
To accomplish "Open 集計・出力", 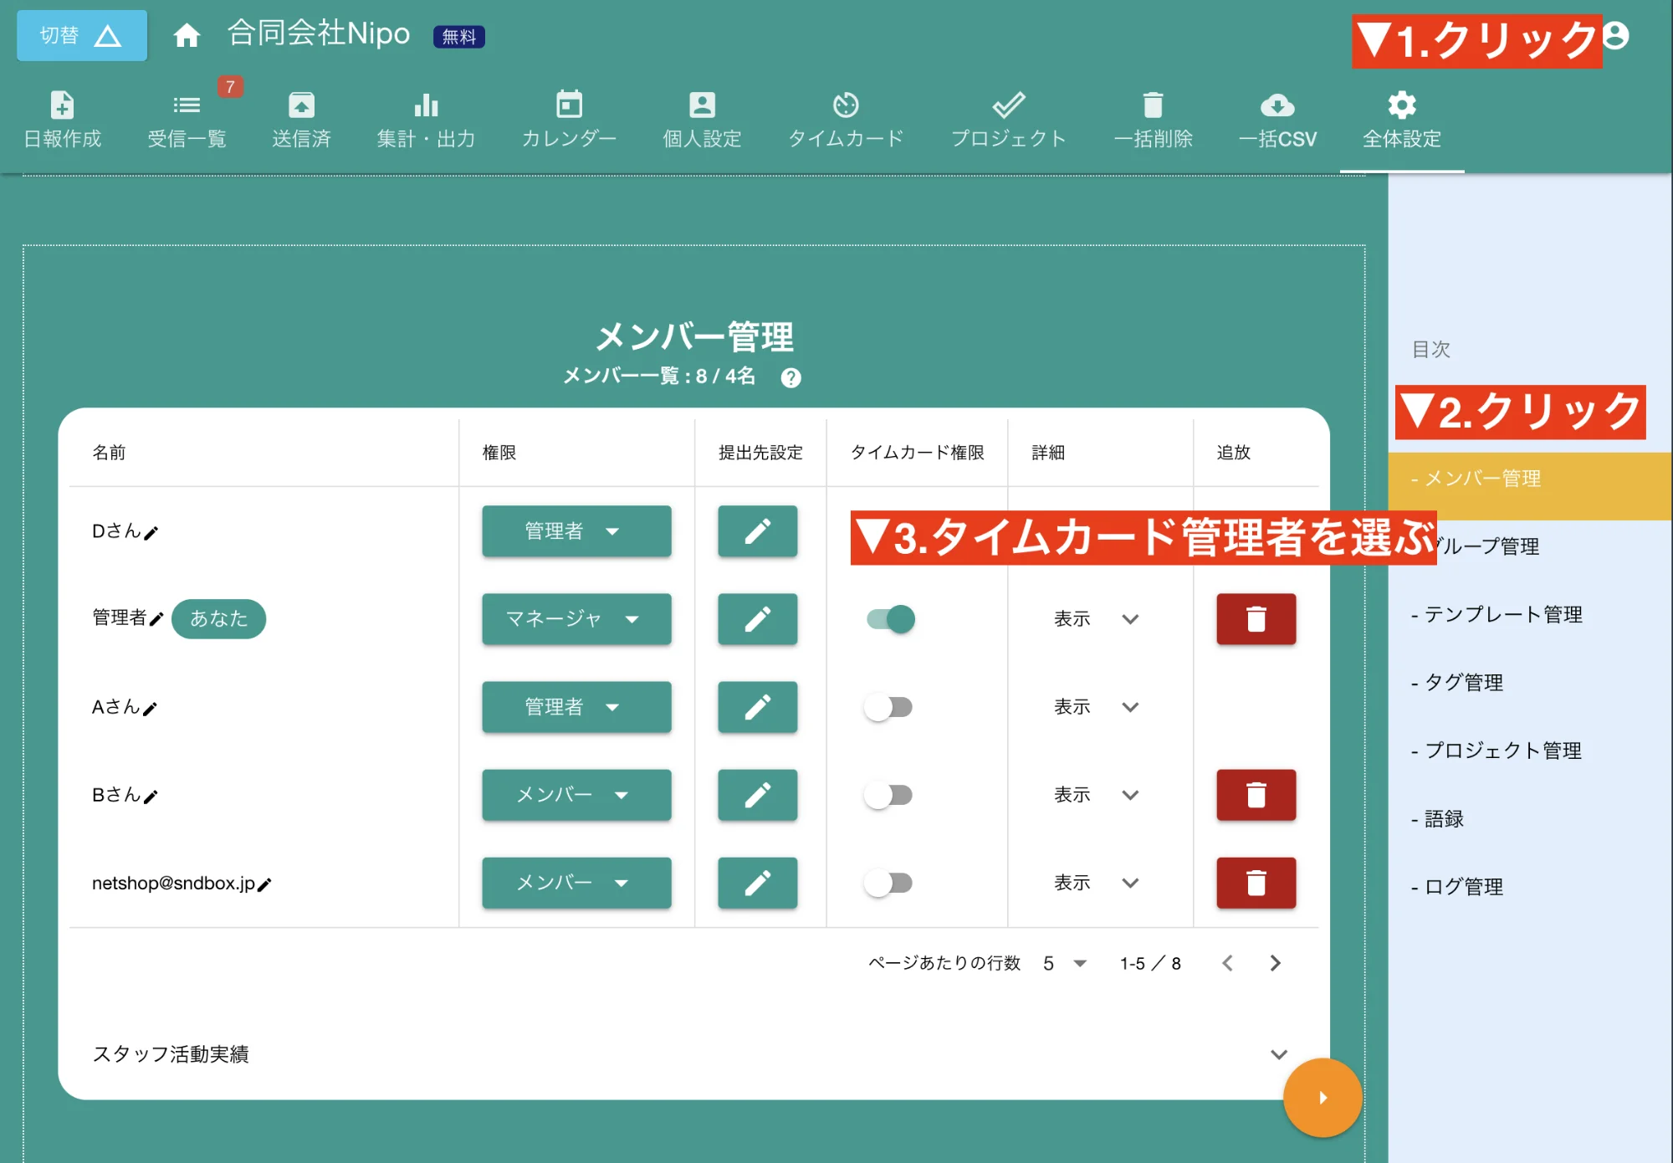I will point(426,117).
